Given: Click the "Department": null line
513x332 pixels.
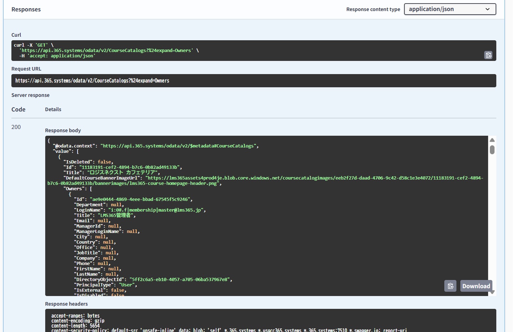Looking at the screenshot, I should coord(99,205).
